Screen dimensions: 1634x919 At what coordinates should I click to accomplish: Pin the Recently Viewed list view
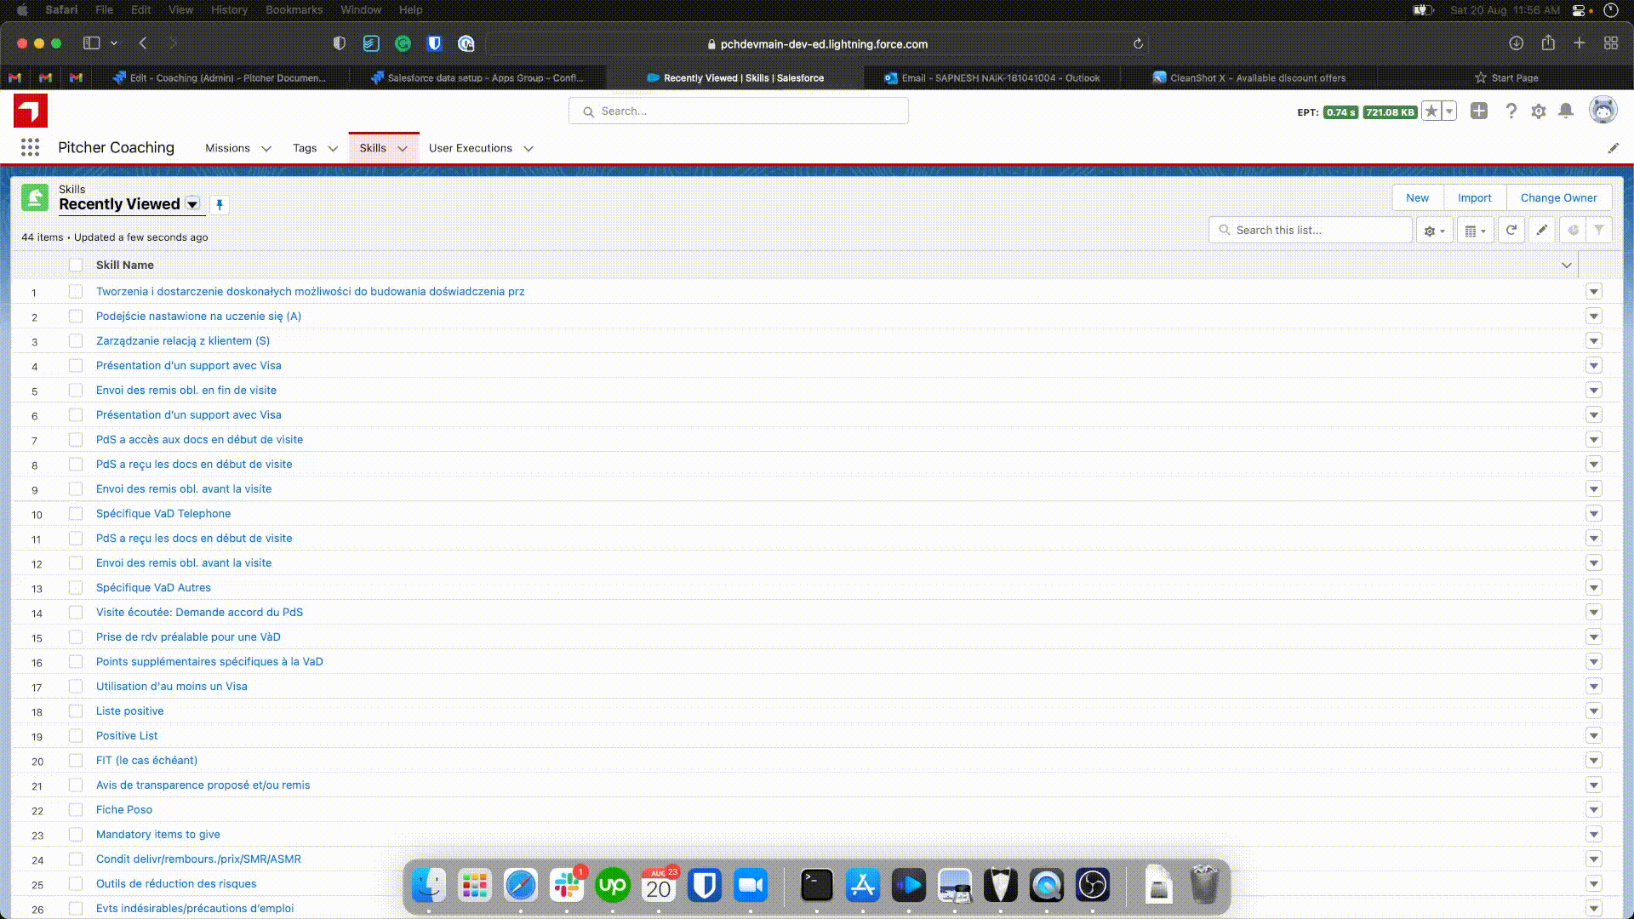220,205
